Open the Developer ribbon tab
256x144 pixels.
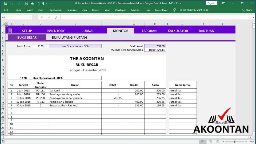click(x=120, y=10)
